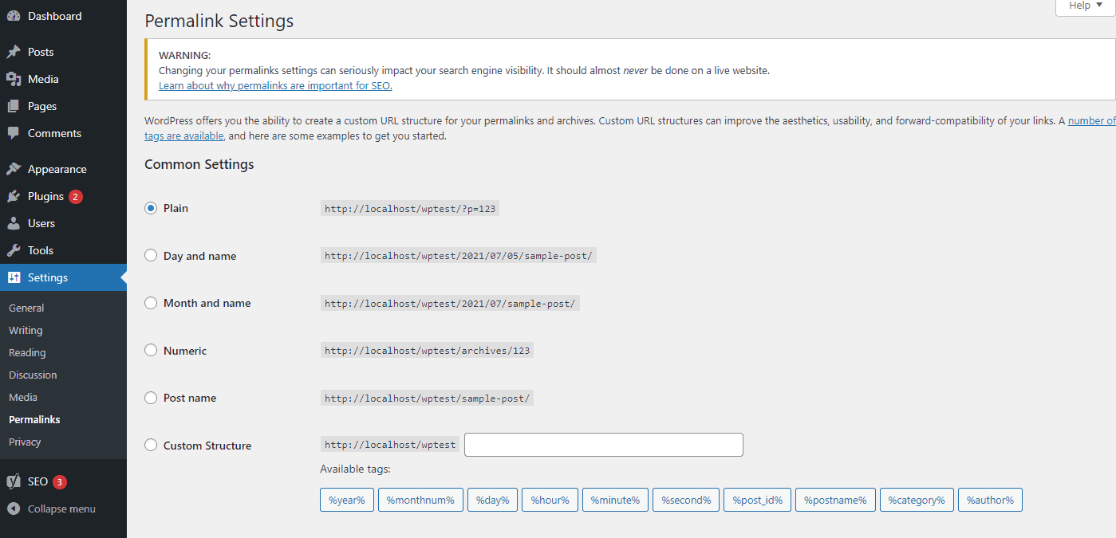The width and height of the screenshot is (1116, 538).
Task: Focus the Custom Structure text field
Action: [x=604, y=445]
